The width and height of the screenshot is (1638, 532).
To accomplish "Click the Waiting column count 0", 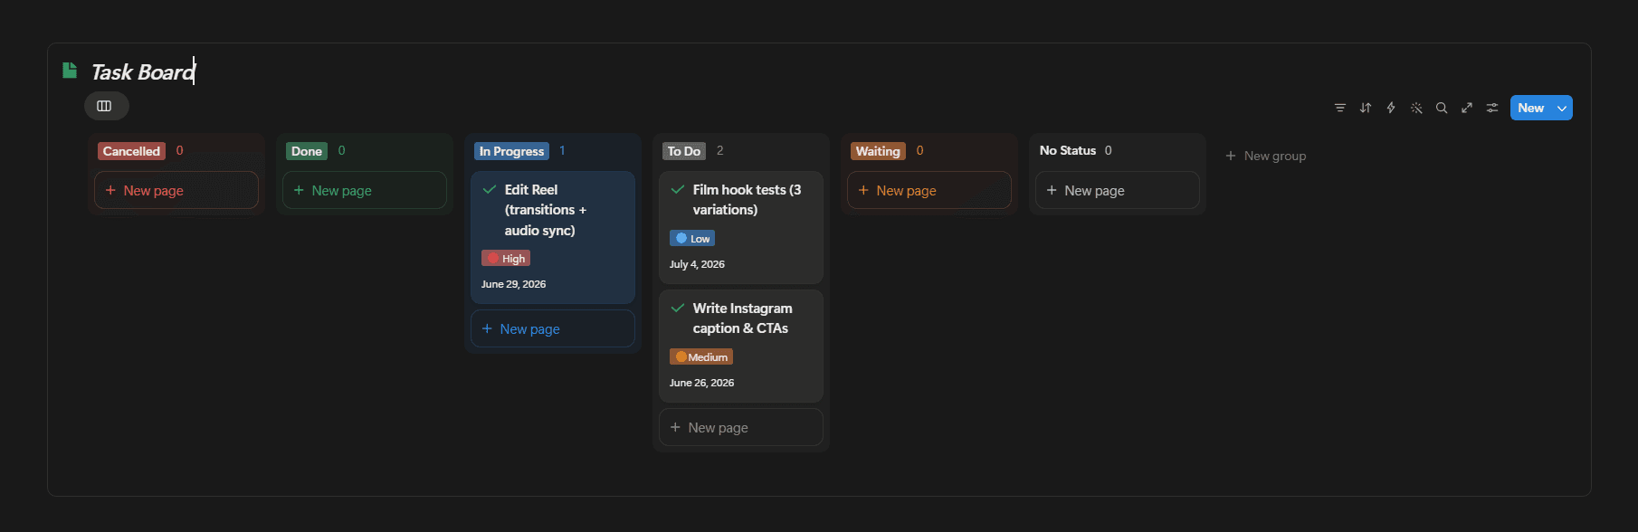I will click(919, 150).
